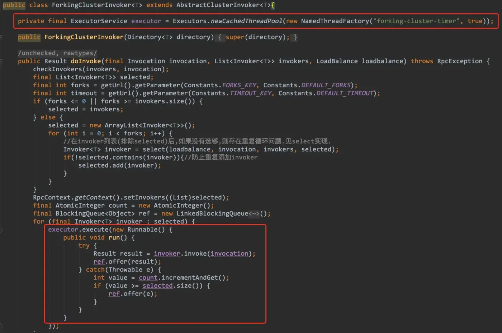
Task: Click the "forking-cluster-timer" string literal
Action: click(x=416, y=21)
